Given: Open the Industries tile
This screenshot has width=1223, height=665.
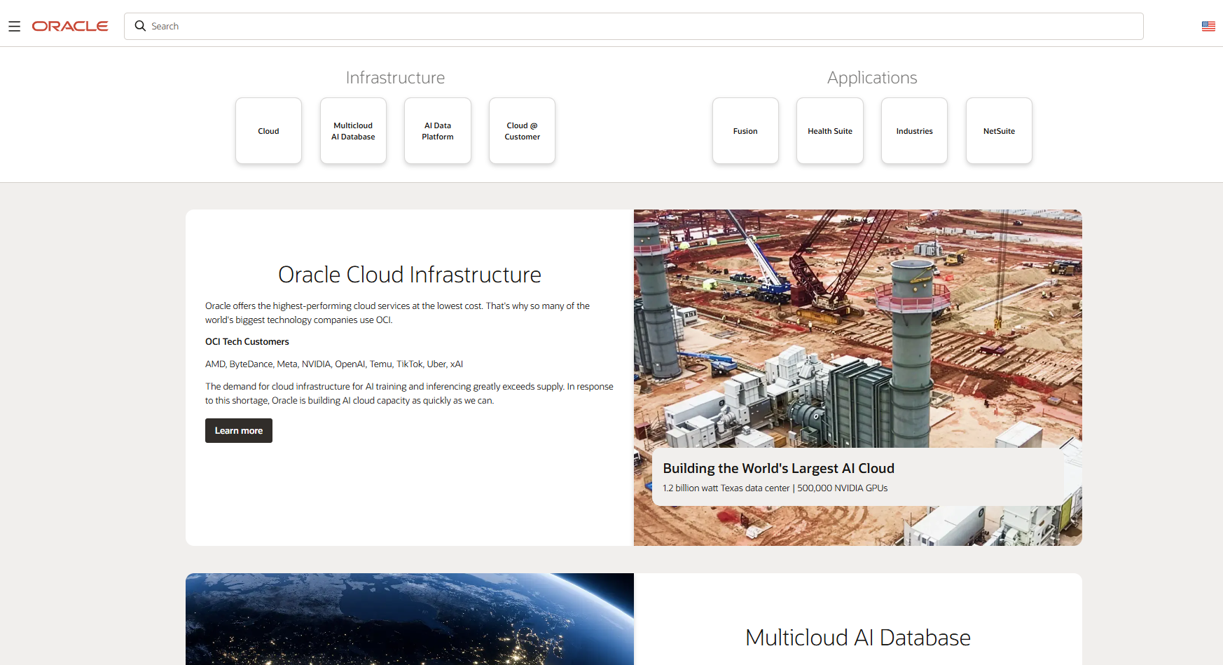Looking at the screenshot, I should [914, 131].
